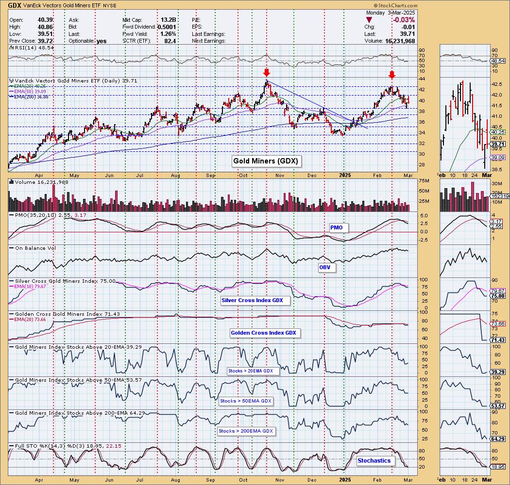Click the red down-triangle change indicator

[x=369, y=20]
